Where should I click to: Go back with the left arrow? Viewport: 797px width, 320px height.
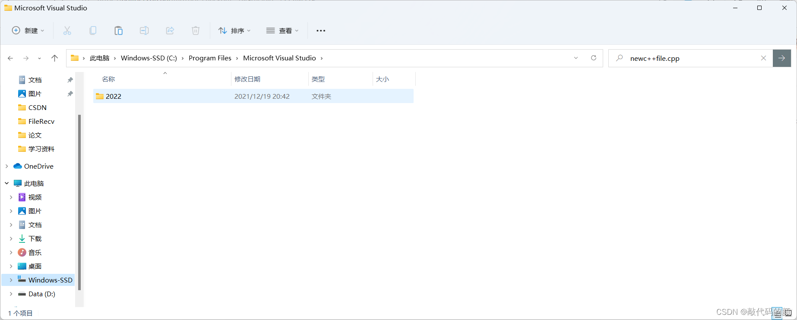pyautogui.click(x=10, y=58)
